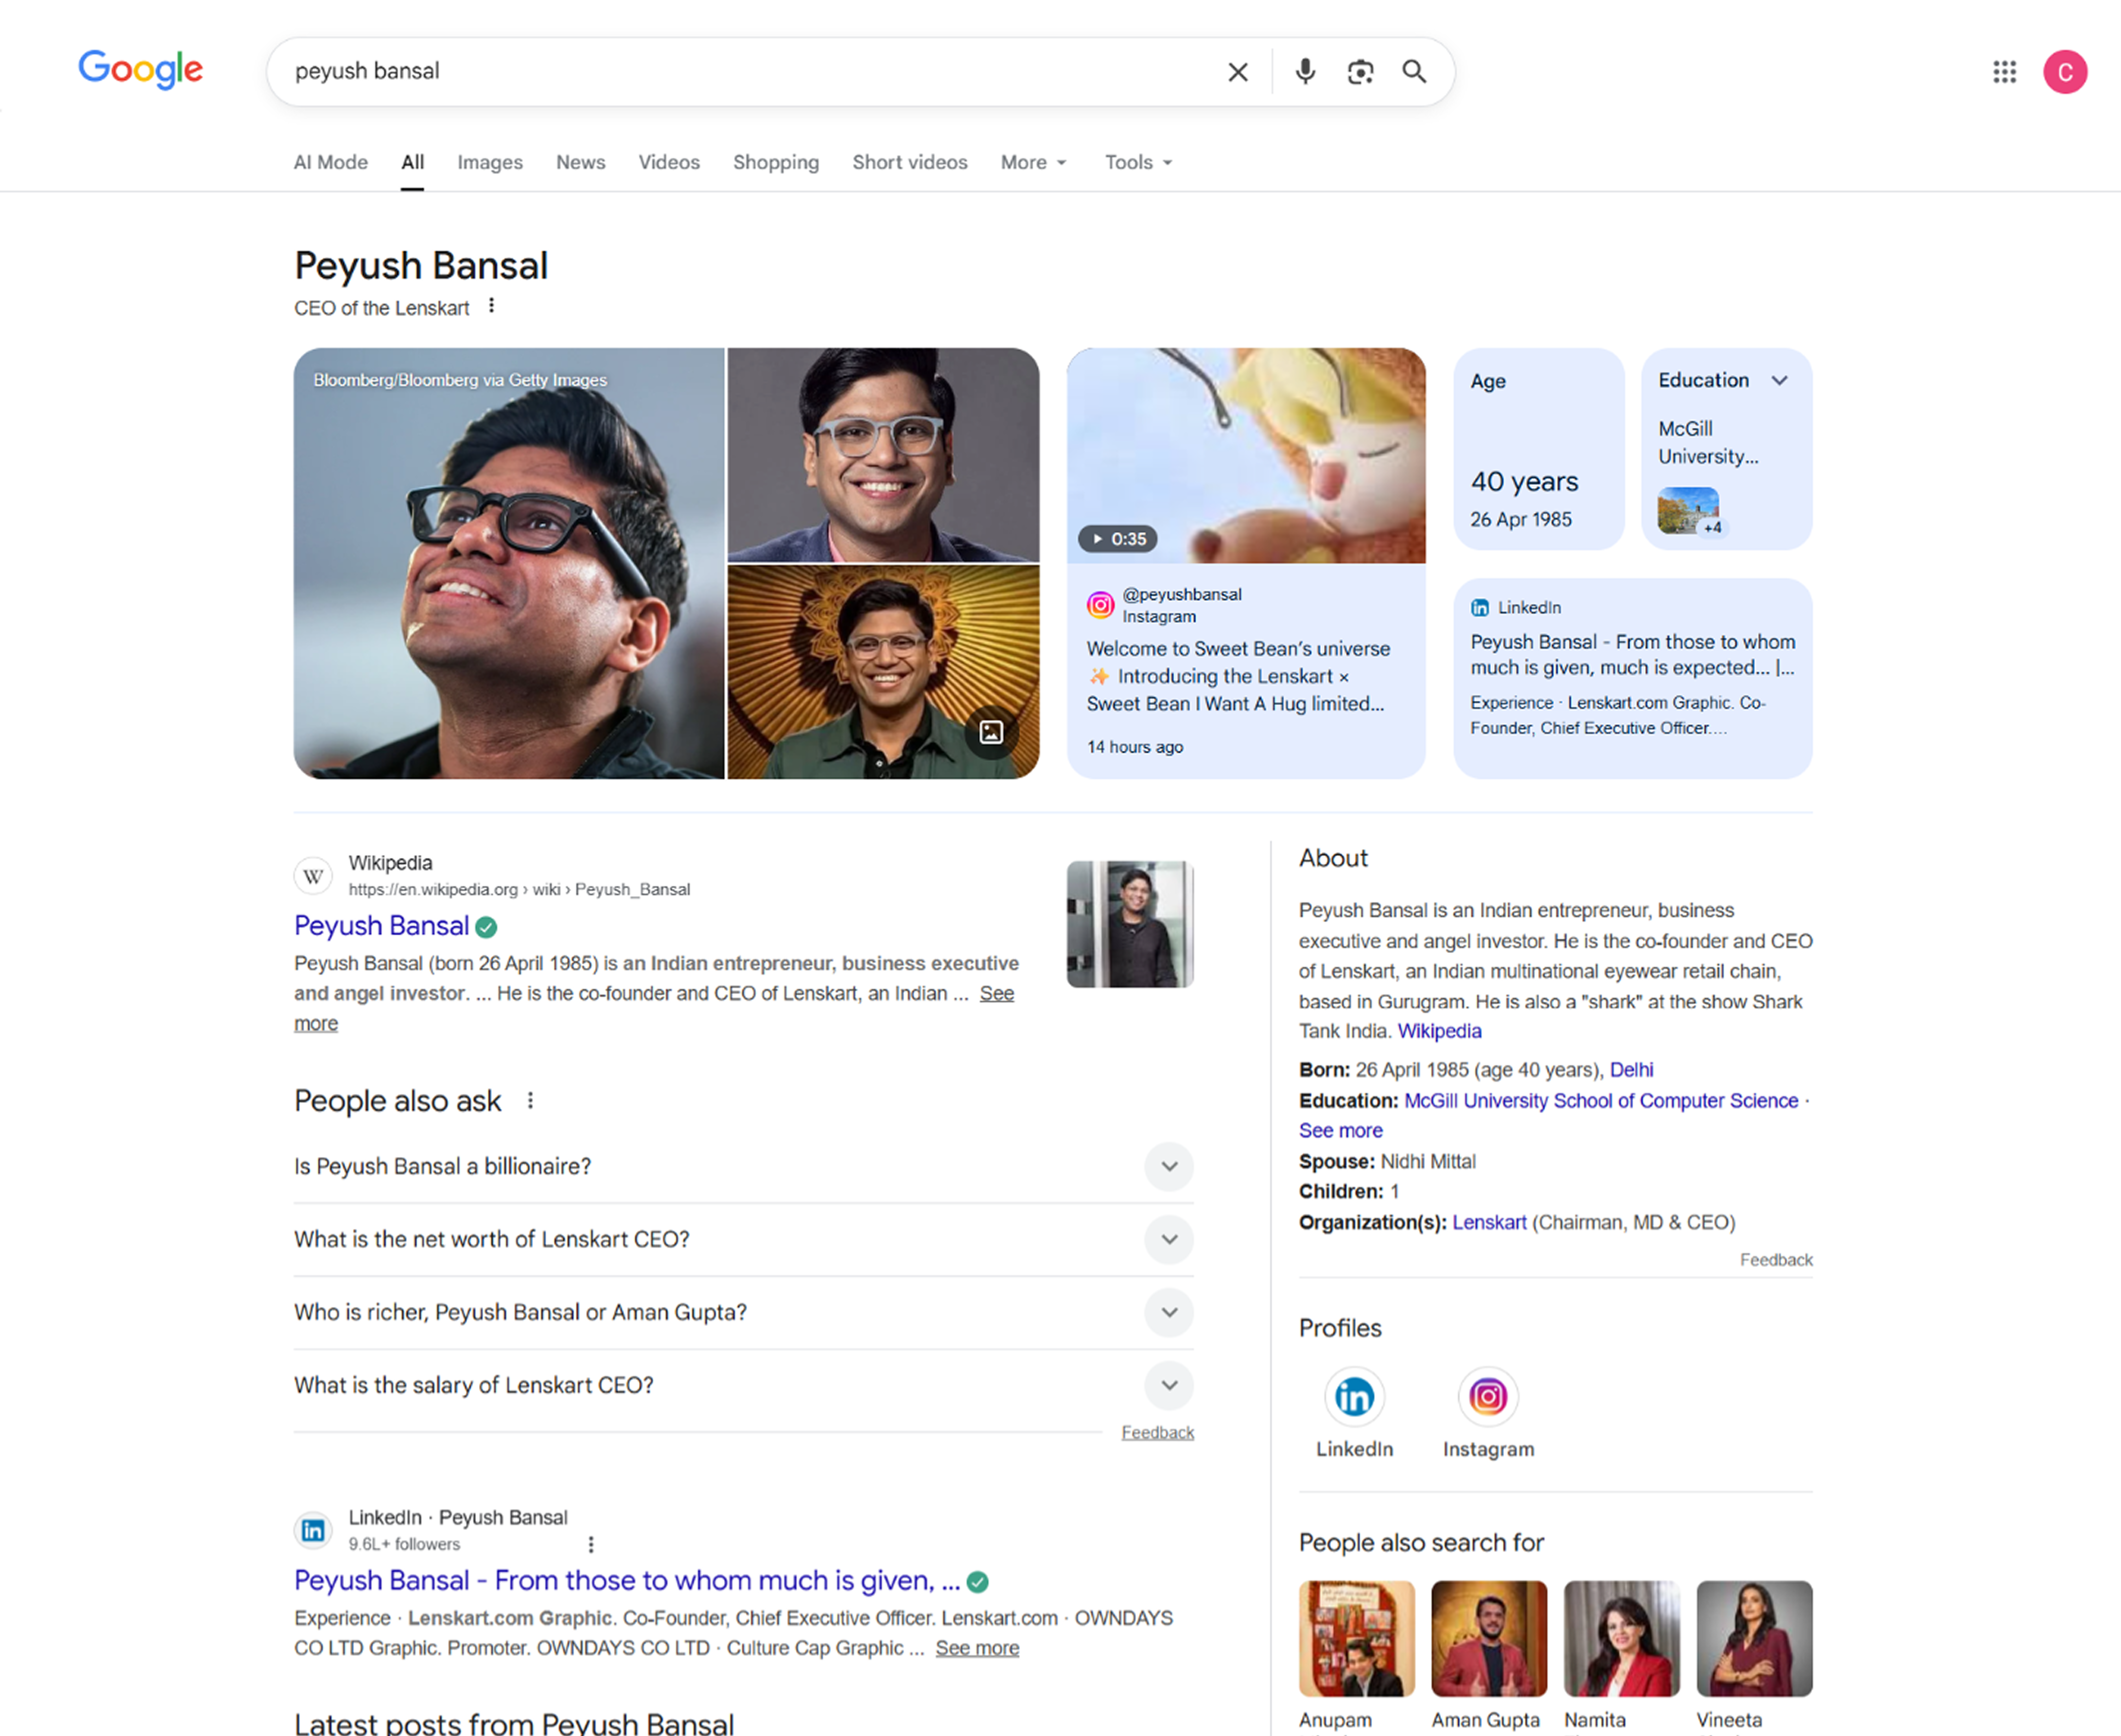Click the account avatar in the corner
Image resolution: width=2121 pixels, height=1736 pixels.
[x=2065, y=71]
